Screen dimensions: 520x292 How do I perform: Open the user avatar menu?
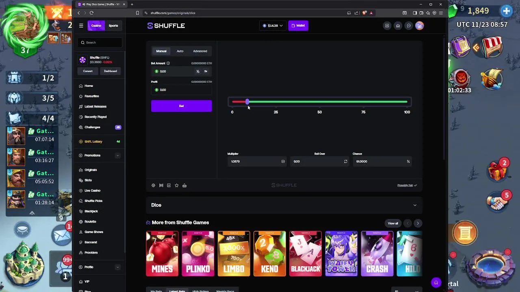point(419,26)
